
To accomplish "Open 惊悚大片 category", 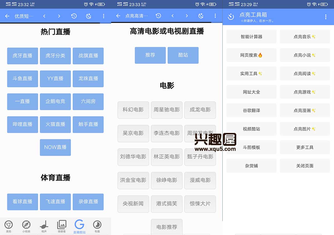I will [x=200, y=204].
